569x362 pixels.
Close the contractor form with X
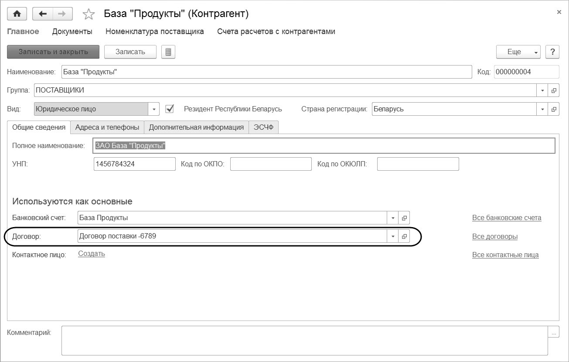(559, 12)
